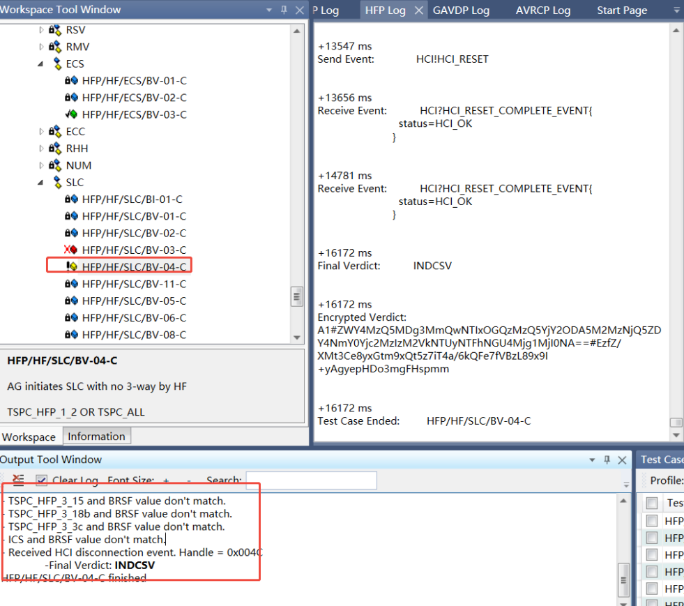Tick the header checkbox in Test Case list

652,503
